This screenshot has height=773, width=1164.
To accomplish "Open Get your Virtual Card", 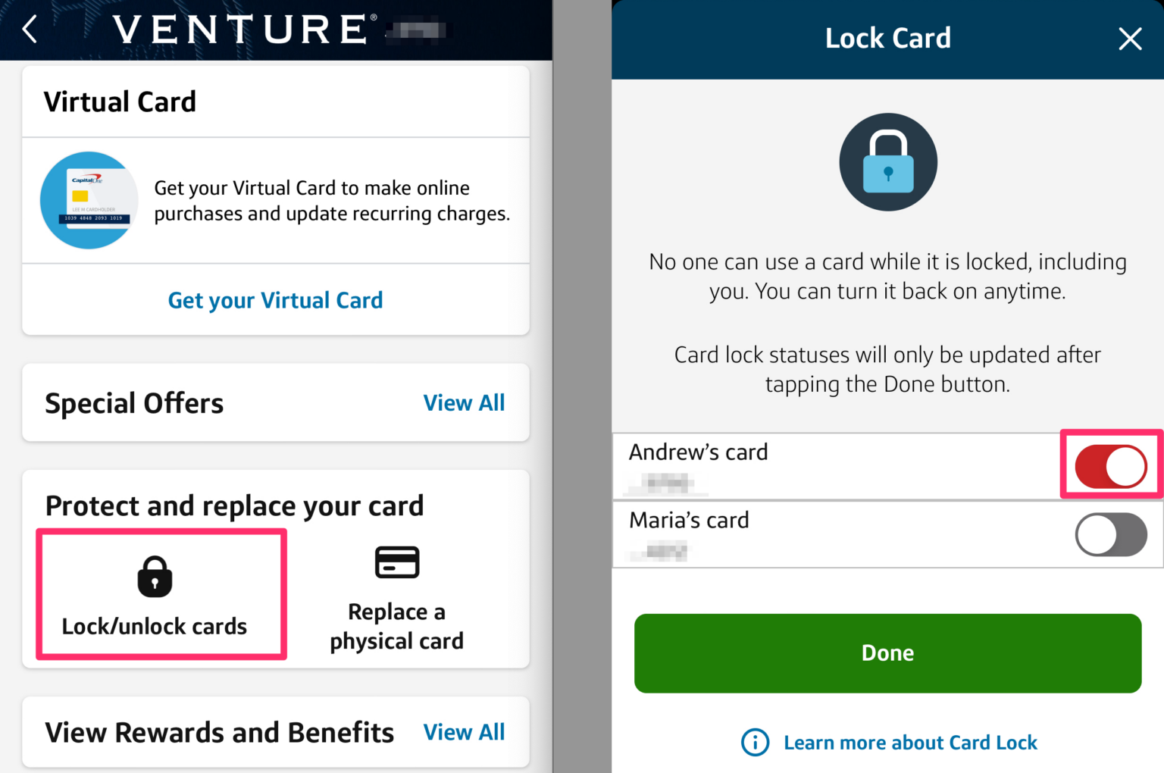I will point(275,300).
